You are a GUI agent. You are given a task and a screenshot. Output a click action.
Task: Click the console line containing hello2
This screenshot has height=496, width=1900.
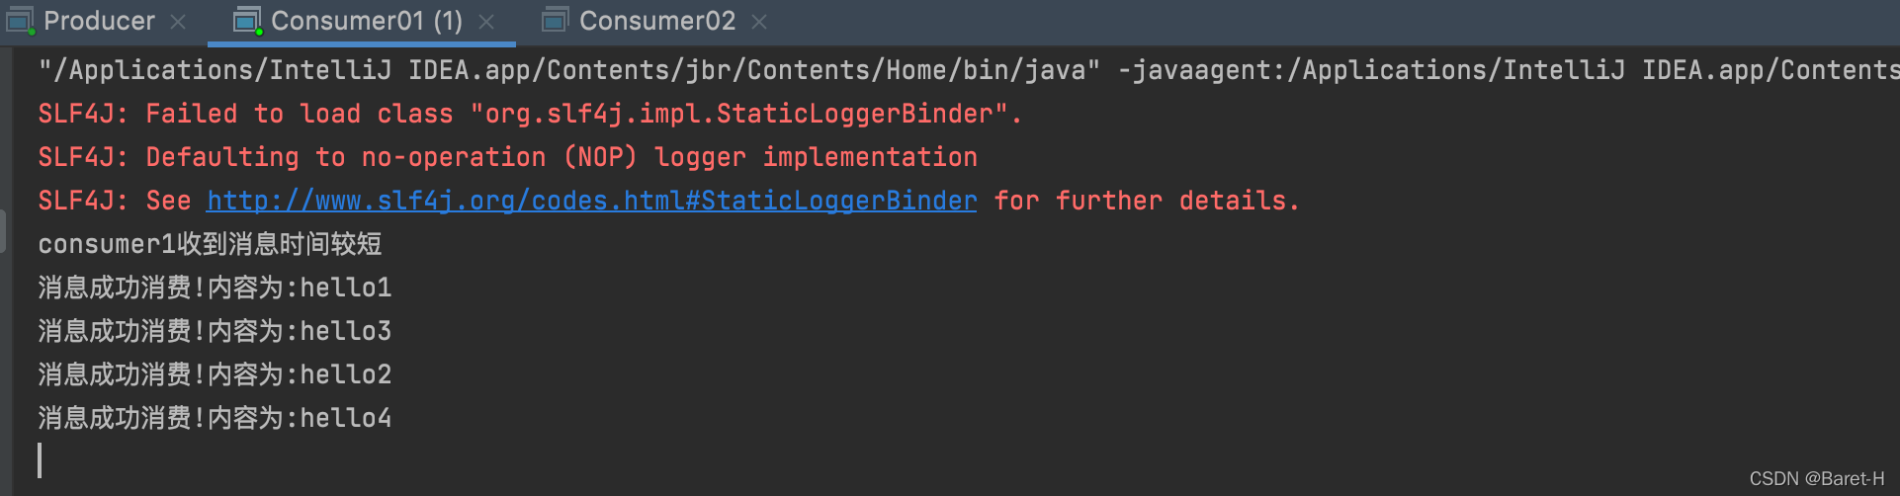(215, 374)
